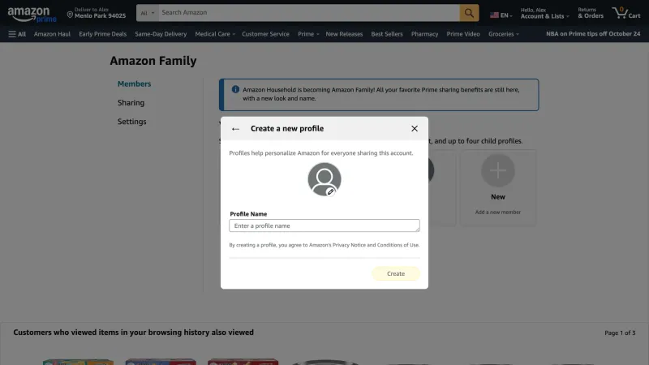Viewport: 649px width, 365px height.
Task: Click the blue info icon in banner
Action: coord(235,89)
